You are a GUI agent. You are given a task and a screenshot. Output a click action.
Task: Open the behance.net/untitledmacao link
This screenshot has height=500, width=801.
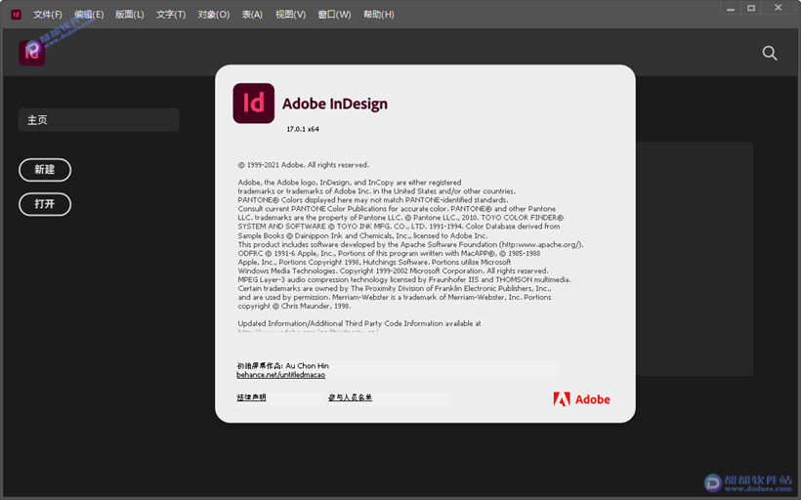(280, 375)
